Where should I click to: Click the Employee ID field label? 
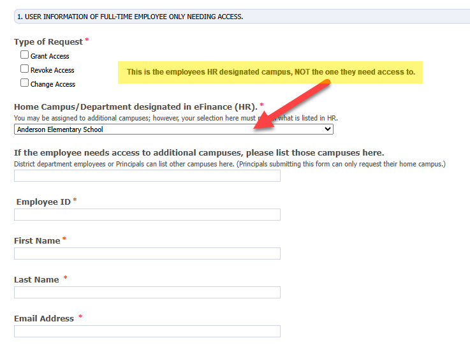(43, 202)
